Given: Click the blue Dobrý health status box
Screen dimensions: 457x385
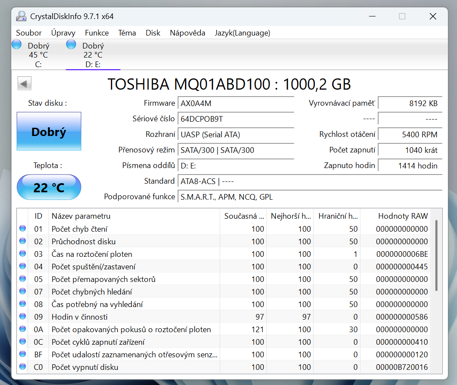Looking at the screenshot, I should [x=49, y=131].
